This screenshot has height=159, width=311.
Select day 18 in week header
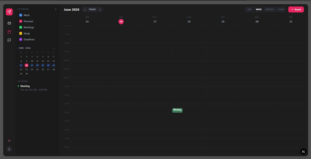pyautogui.click(x=189, y=21)
